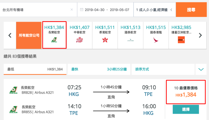Select the 長榮航空 EVA Air logo filter
Screen dimensions: 209x120
(x=54, y=40)
